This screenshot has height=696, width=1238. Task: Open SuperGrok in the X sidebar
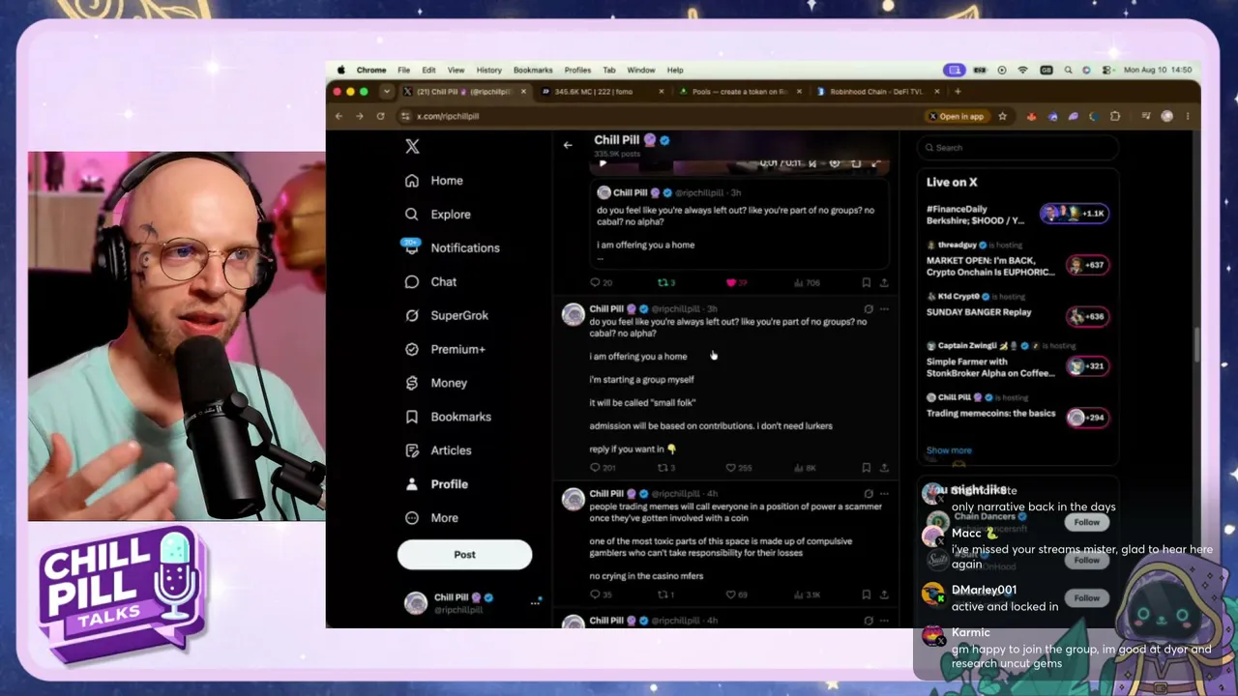pos(447,315)
